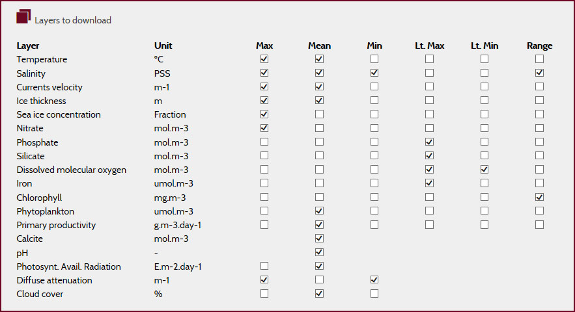Enable Iron Max checkbox
Image resolution: width=575 pixels, height=312 pixels.
point(264,183)
